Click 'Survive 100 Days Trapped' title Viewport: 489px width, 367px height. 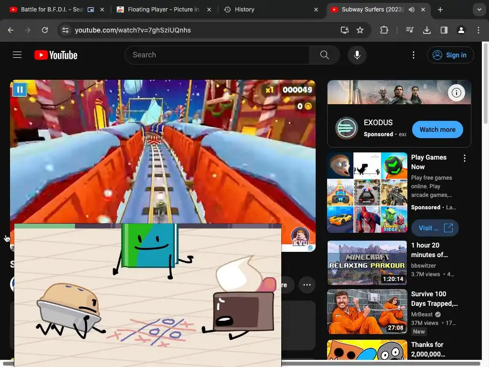pos(434,299)
